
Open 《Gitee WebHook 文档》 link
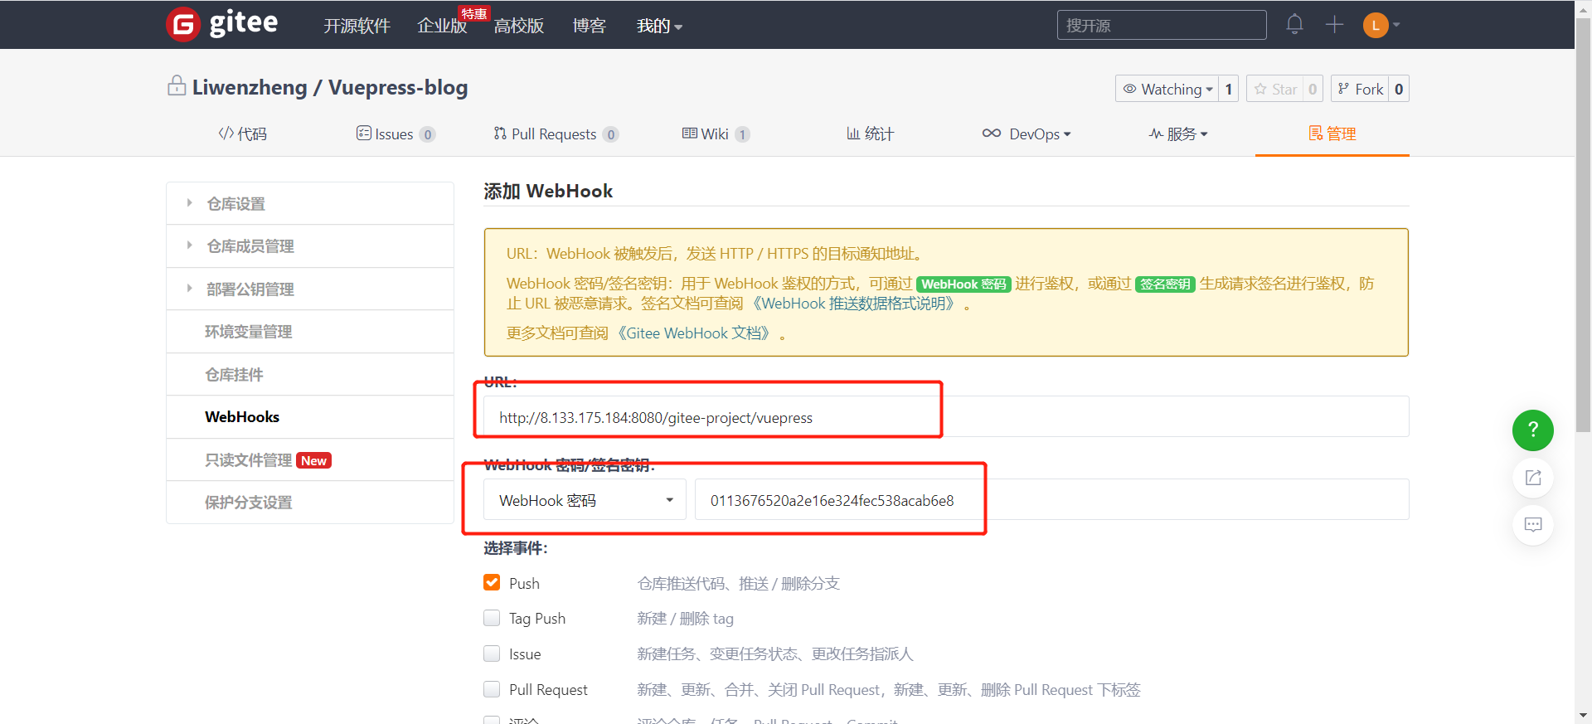(x=694, y=333)
